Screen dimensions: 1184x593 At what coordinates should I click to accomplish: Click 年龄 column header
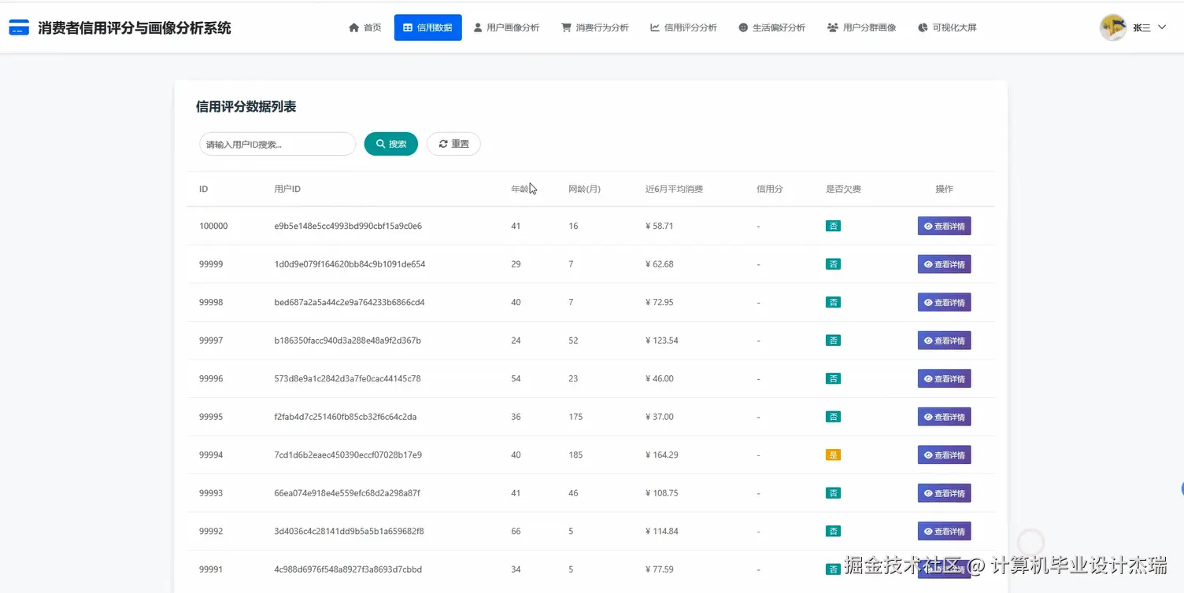pos(520,190)
